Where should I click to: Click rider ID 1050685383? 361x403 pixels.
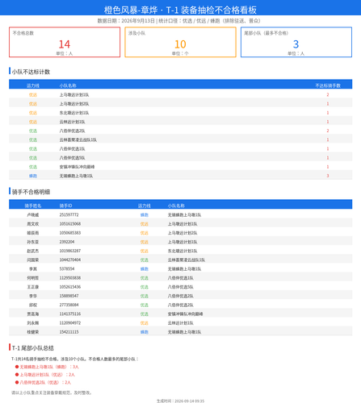click(70, 233)
